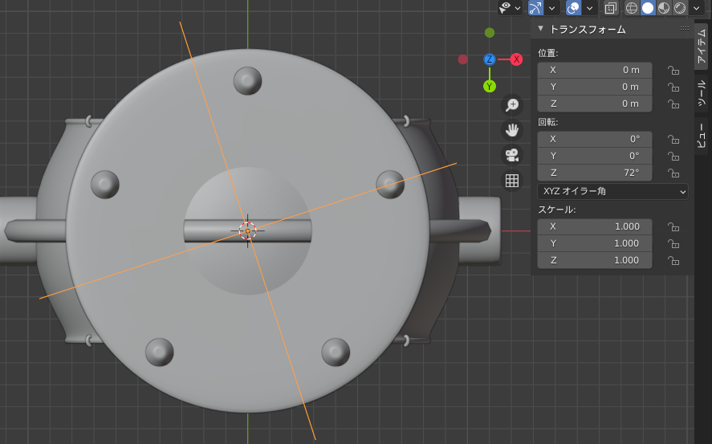The width and height of the screenshot is (712, 444).
Task: Click the zoom view magnifier icon
Action: pos(512,105)
